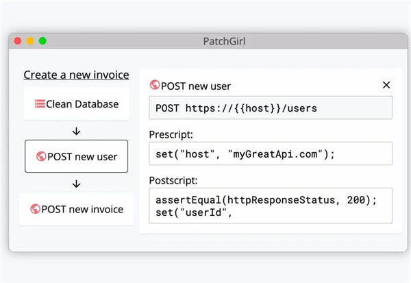Maximize window using the green button
411x283 pixels.
42,41
